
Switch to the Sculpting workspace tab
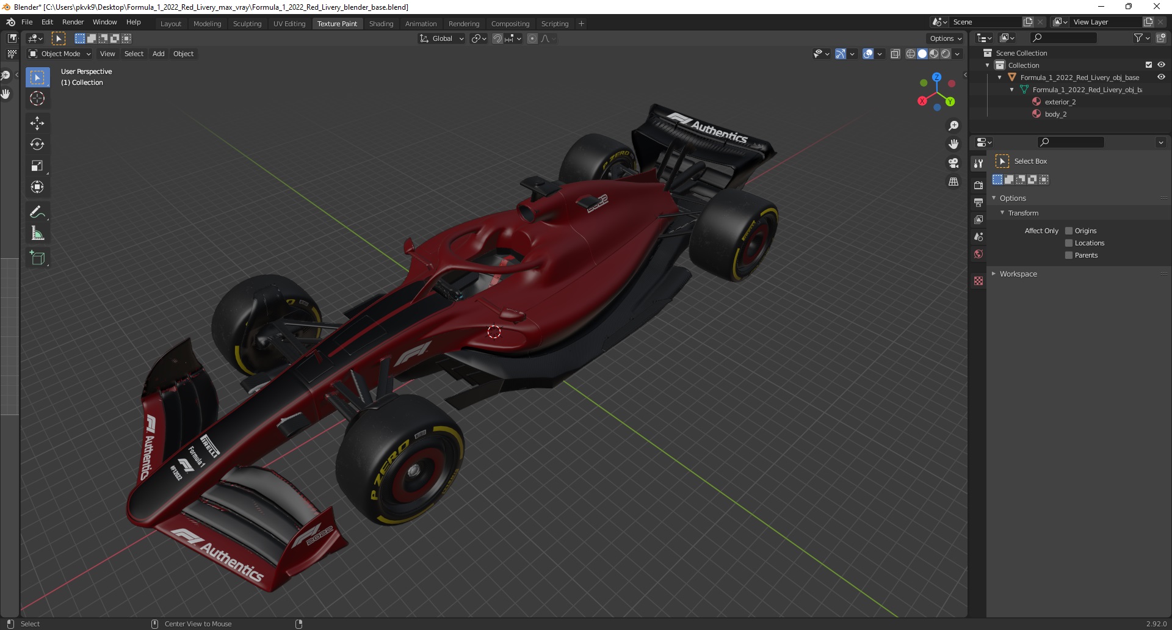pos(247,24)
